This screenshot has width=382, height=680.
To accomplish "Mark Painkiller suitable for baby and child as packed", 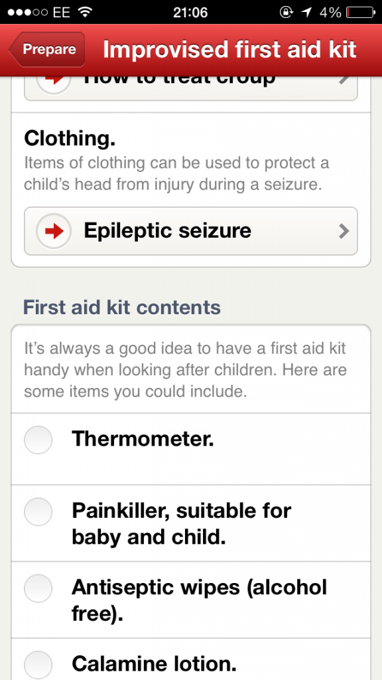I will point(38,511).
